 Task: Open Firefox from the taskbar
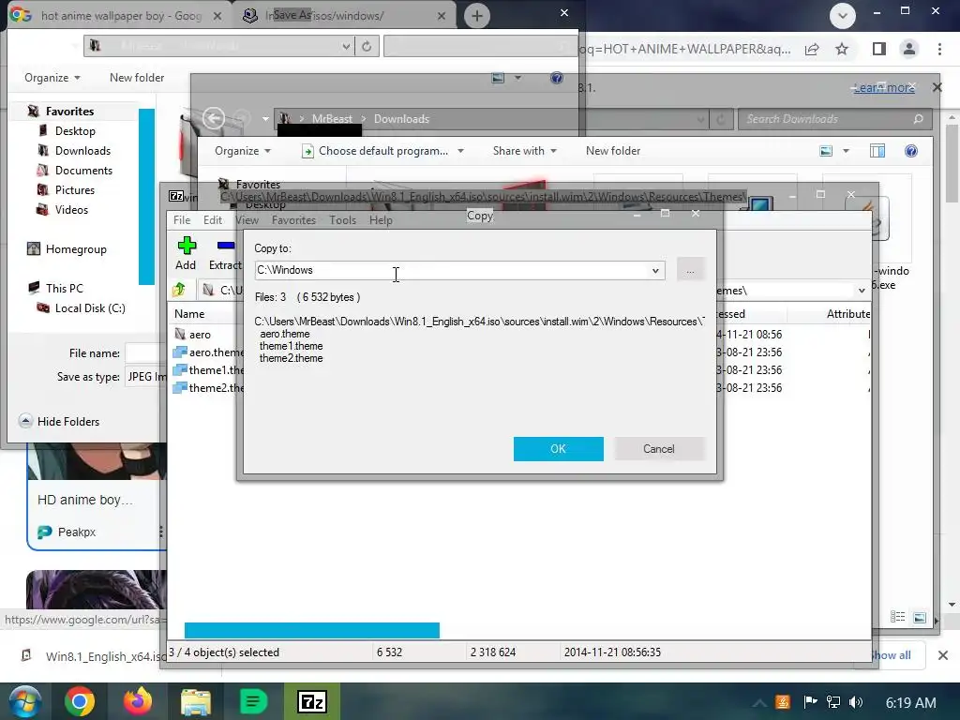click(x=137, y=701)
